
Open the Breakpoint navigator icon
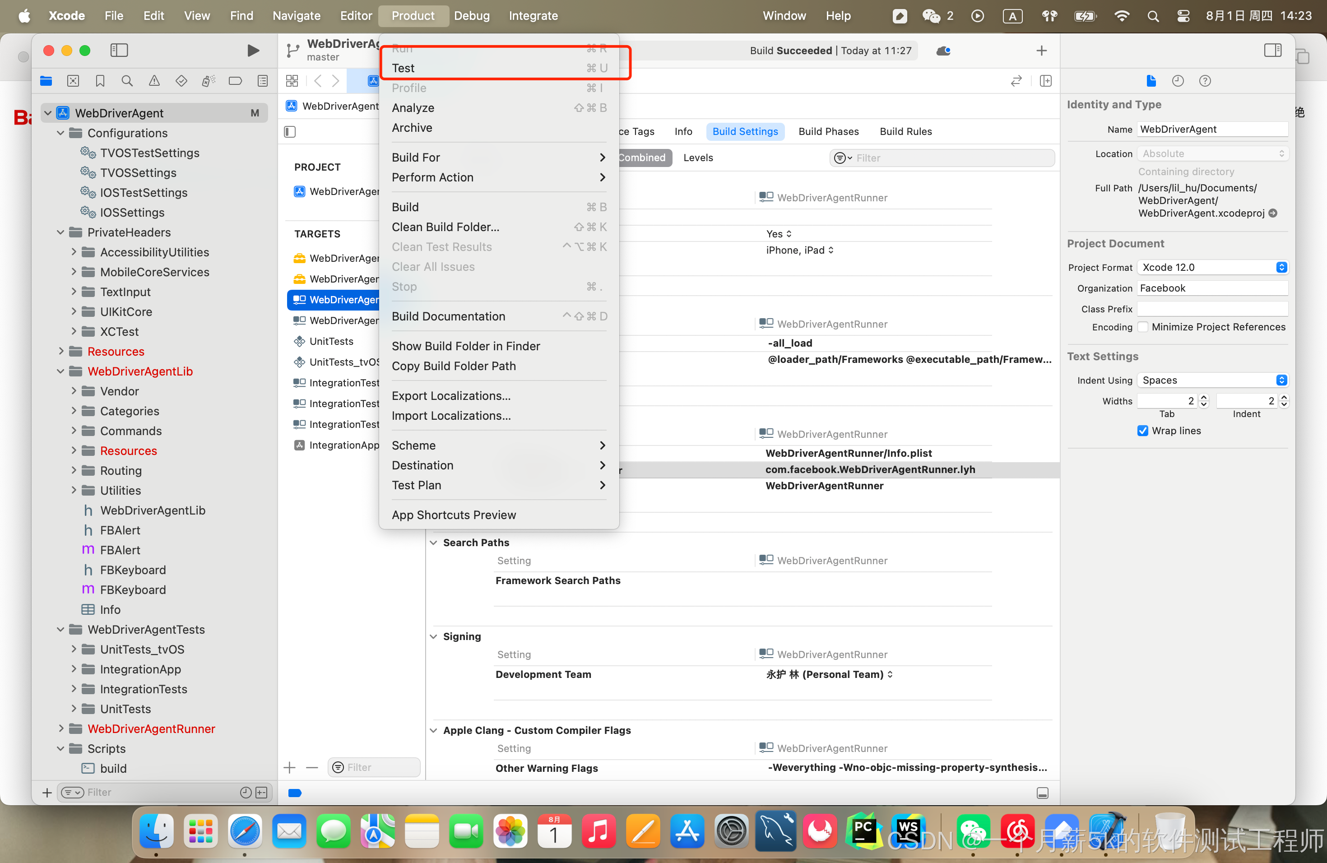235,81
